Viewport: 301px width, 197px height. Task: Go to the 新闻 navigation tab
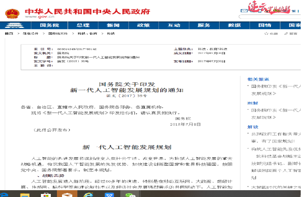(113, 26)
